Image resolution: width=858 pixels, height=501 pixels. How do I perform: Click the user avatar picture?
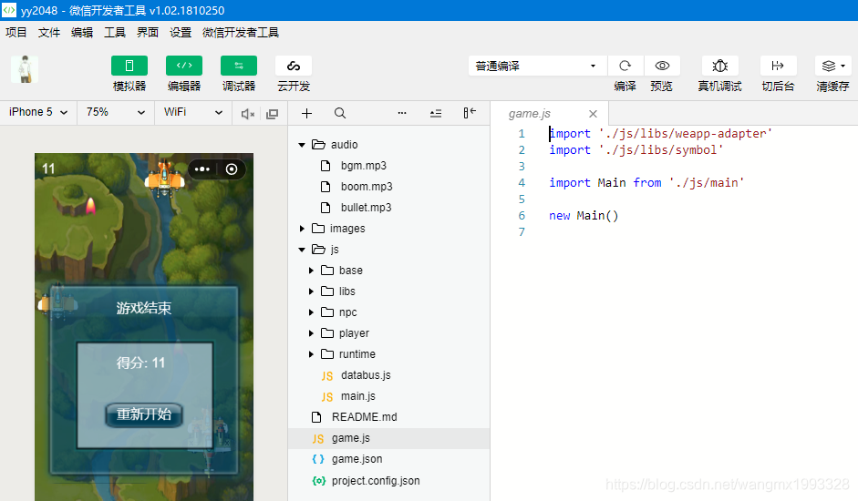(x=25, y=69)
